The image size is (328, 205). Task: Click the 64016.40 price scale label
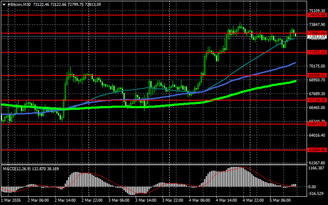tap(317, 135)
